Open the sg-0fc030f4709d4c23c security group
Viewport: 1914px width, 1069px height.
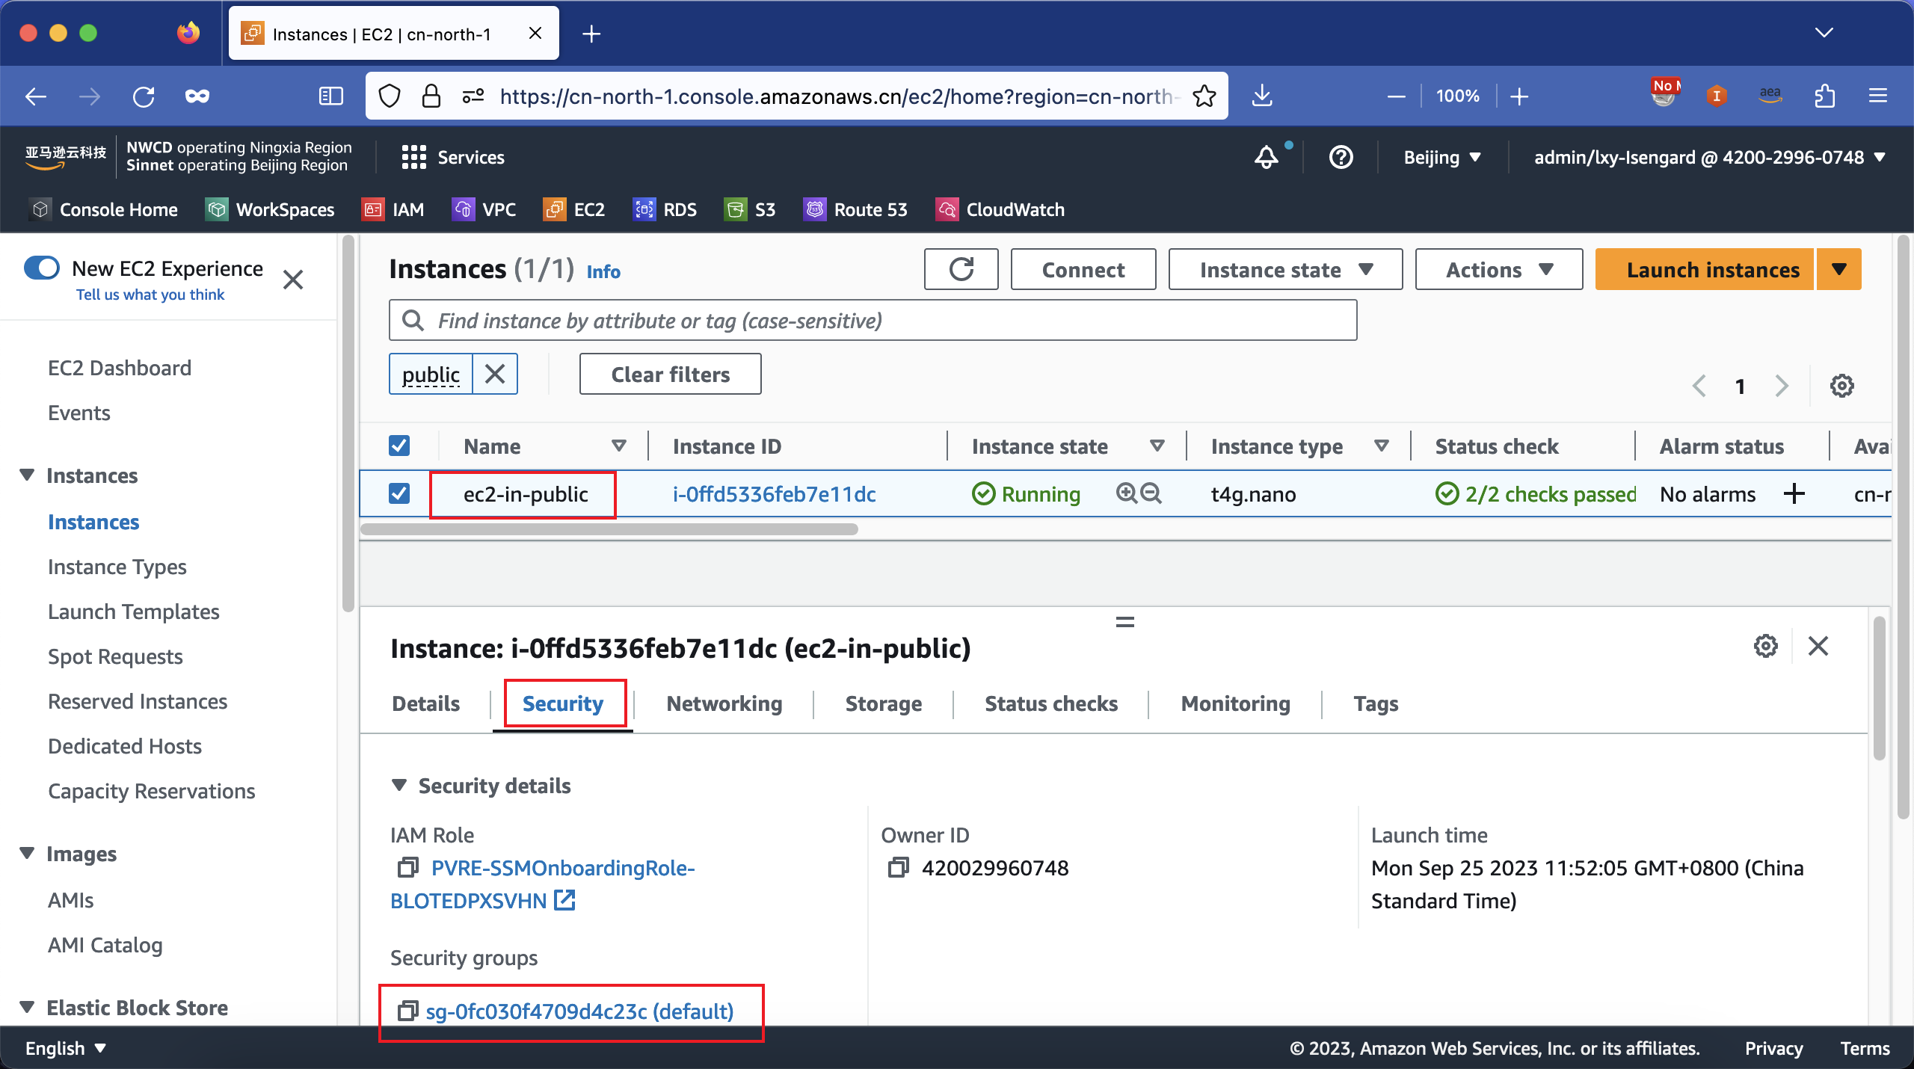point(579,1011)
